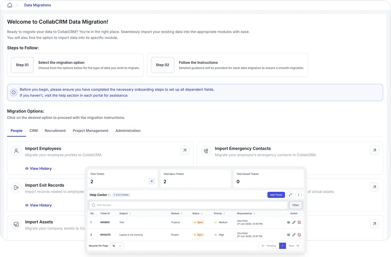Viewport: 391px width, 257px height.
Task: Click the Filter button
Action: click(295, 205)
